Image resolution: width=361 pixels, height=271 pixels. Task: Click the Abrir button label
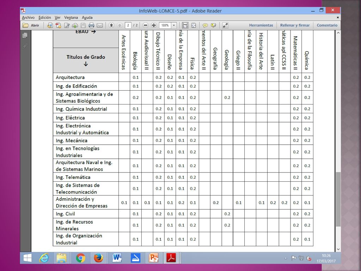click(35, 25)
